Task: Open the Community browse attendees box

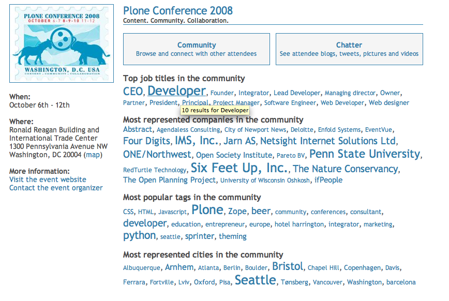Action: 197,49
